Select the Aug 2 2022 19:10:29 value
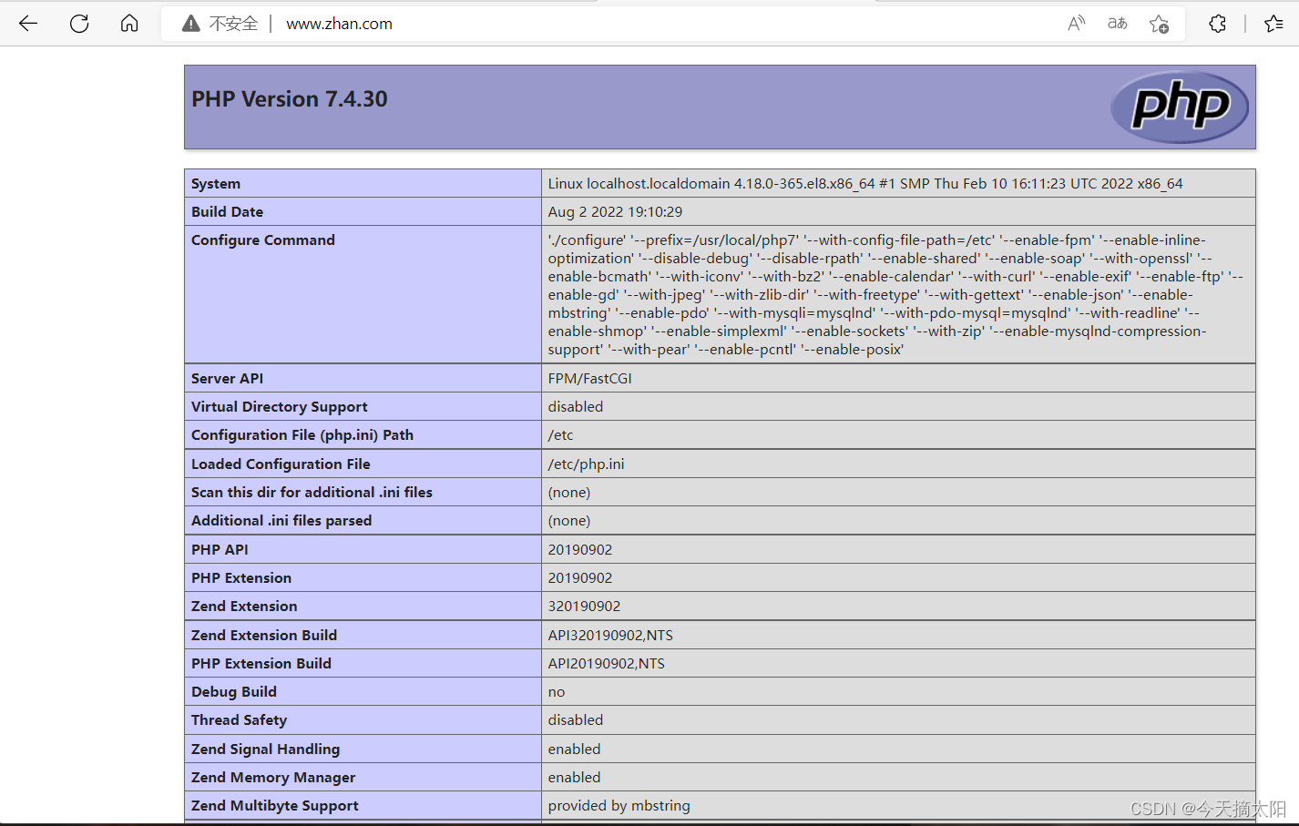This screenshot has height=826, width=1299. [x=615, y=211]
